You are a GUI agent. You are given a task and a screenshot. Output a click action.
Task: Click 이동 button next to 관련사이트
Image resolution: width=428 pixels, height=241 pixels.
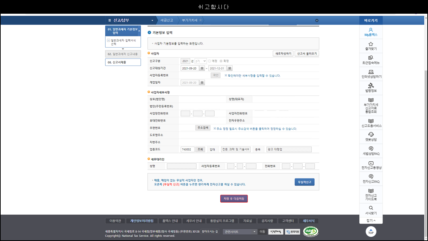point(262,232)
